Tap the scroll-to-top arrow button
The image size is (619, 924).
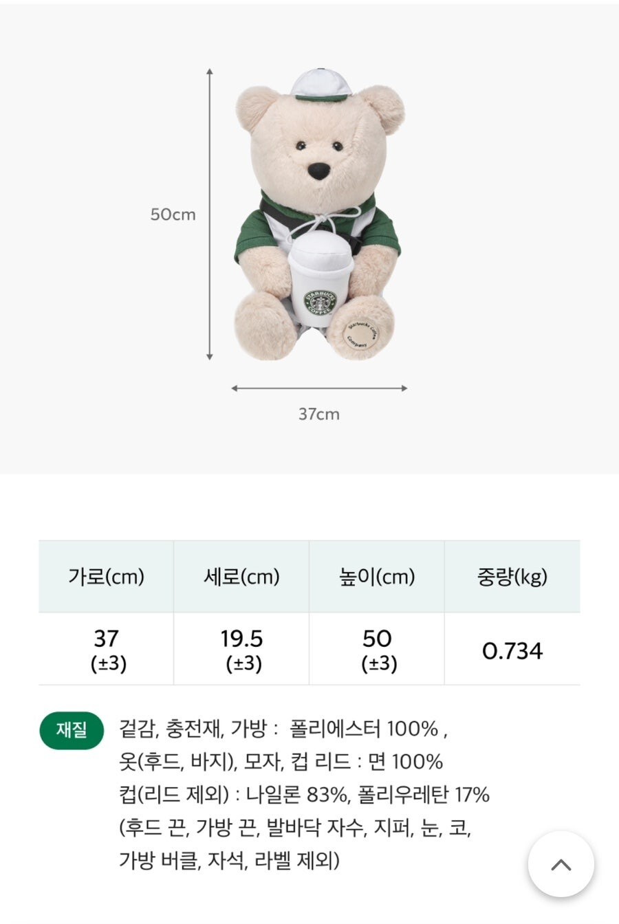pyautogui.click(x=561, y=864)
